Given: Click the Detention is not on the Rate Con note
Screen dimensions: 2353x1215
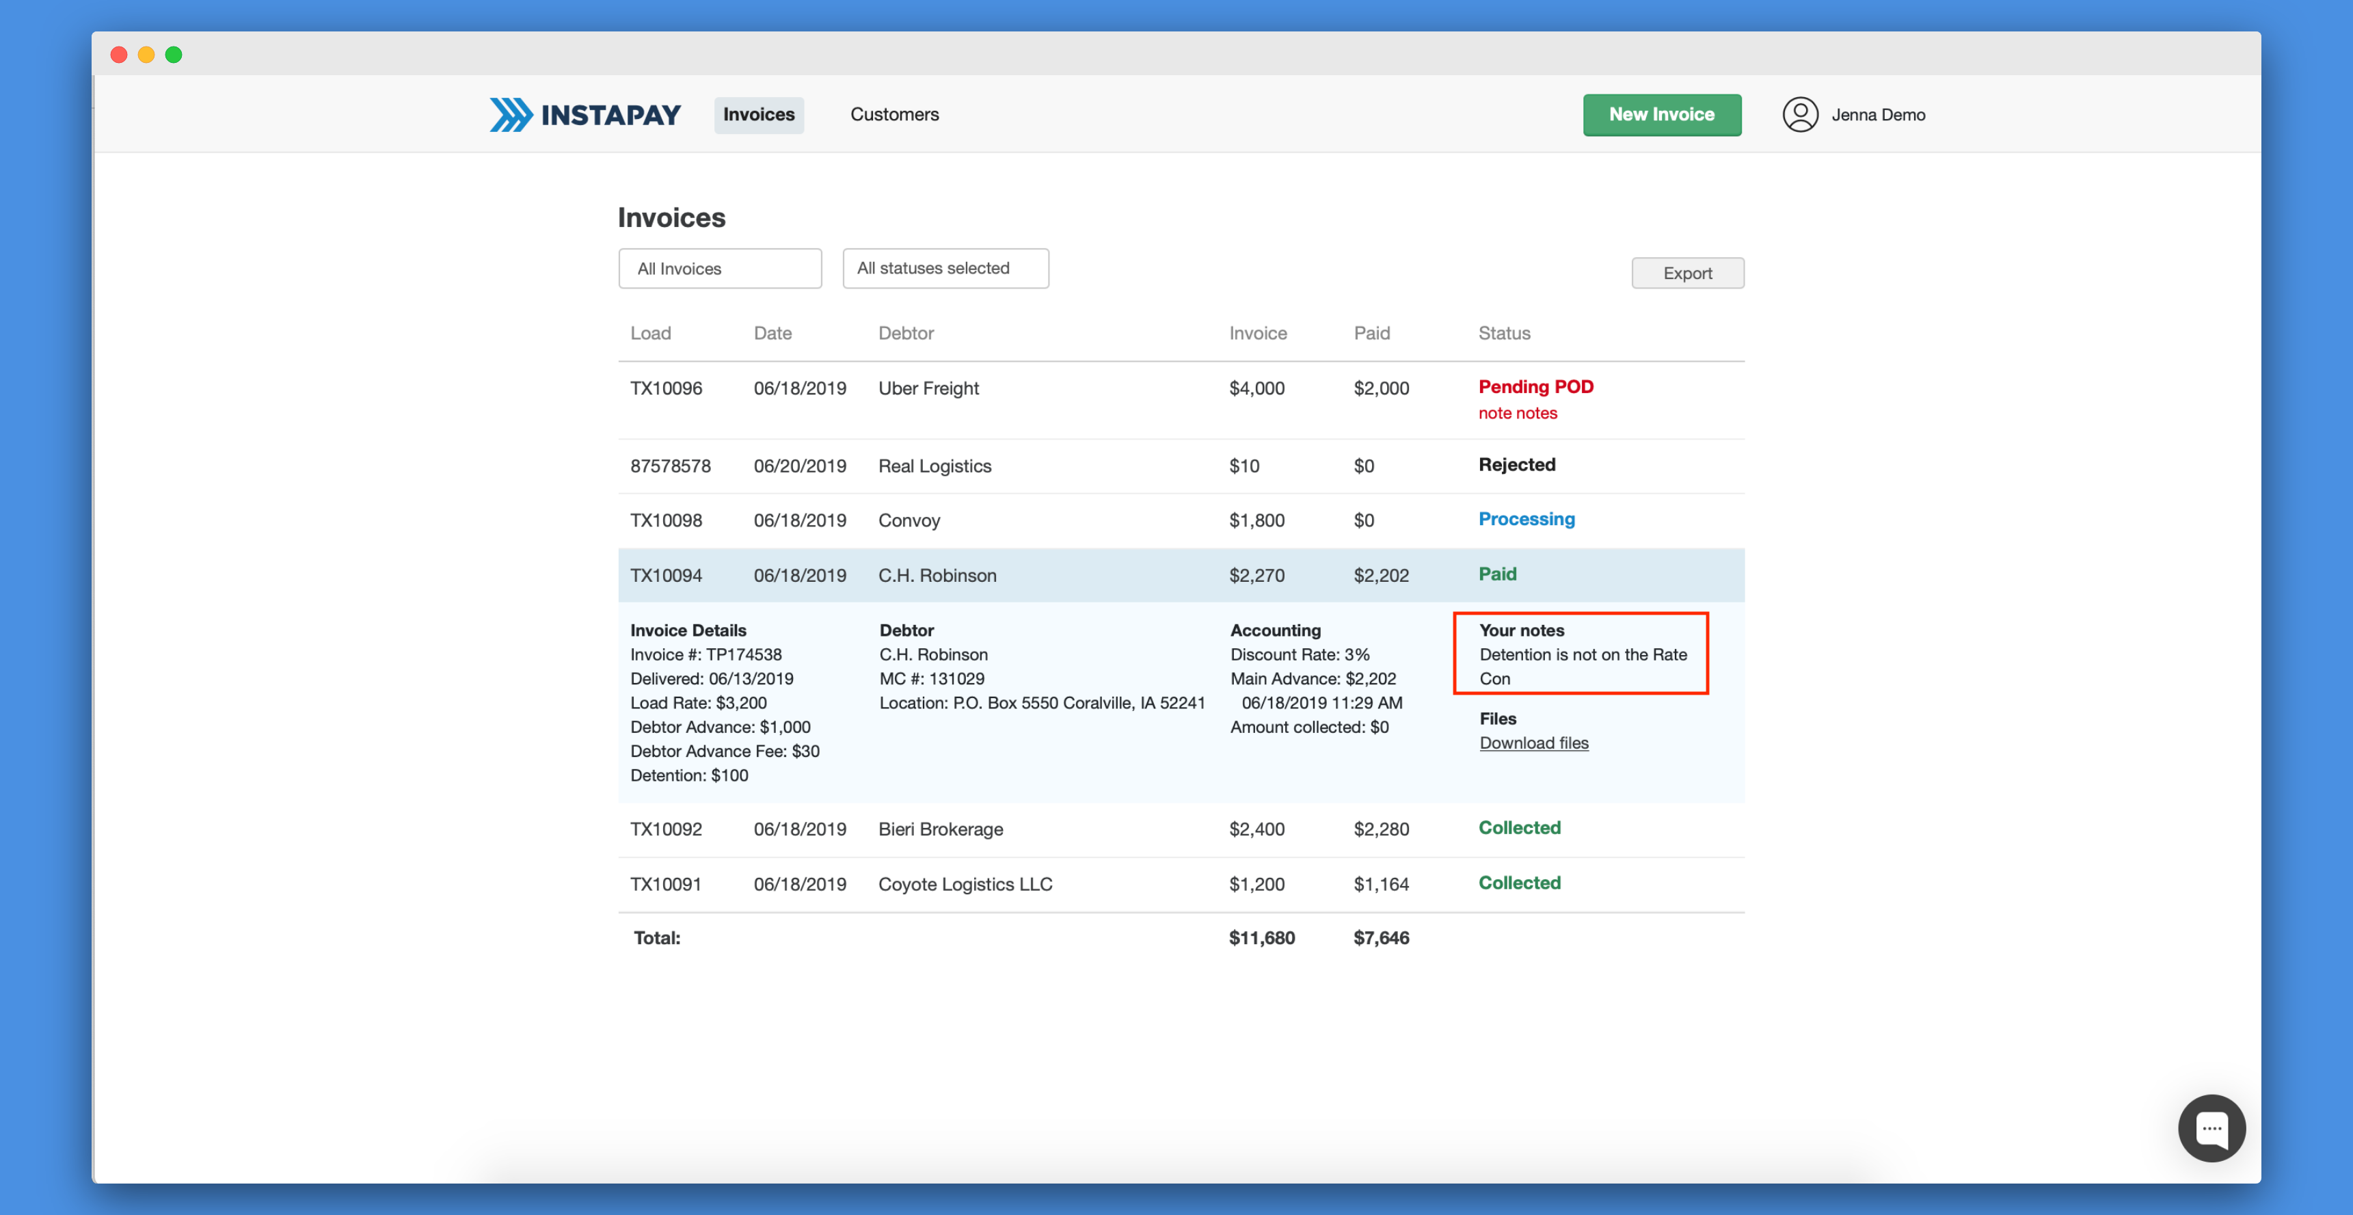Looking at the screenshot, I should [1583, 667].
